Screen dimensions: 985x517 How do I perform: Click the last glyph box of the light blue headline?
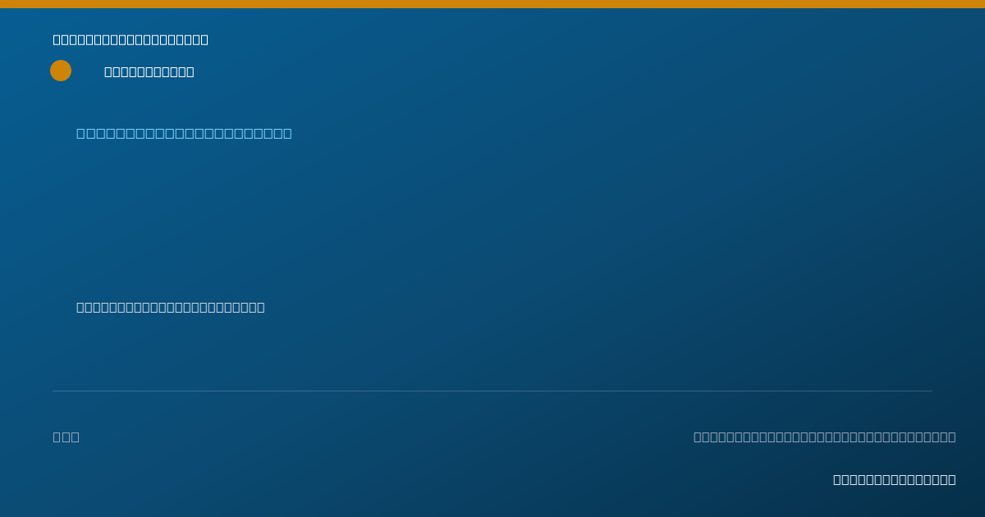pyautogui.click(x=287, y=133)
